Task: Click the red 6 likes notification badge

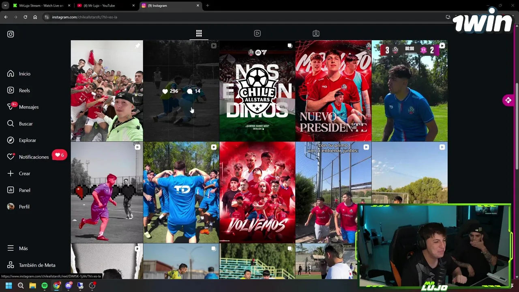Action: (x=60, y=155)
